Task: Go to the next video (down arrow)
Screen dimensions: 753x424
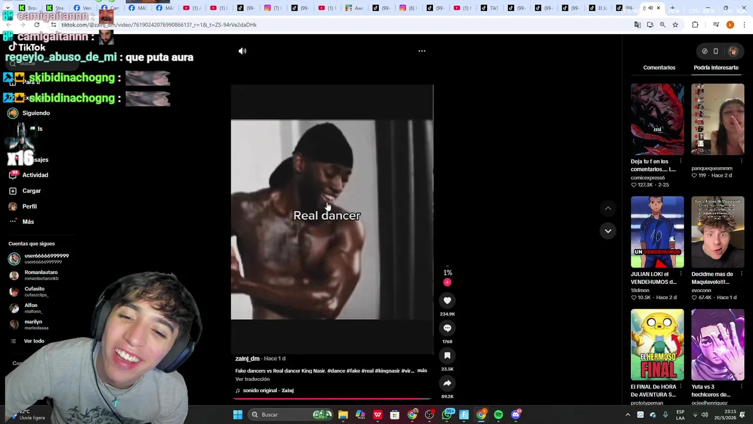Action: coord(608,231)
